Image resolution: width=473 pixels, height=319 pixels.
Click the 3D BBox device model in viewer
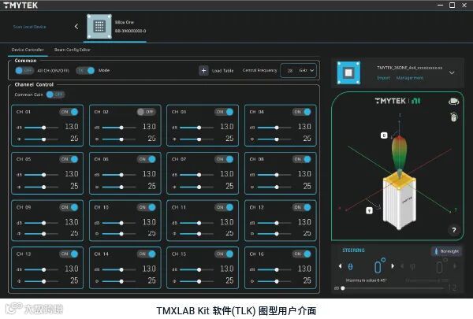(x=400, y=201)
